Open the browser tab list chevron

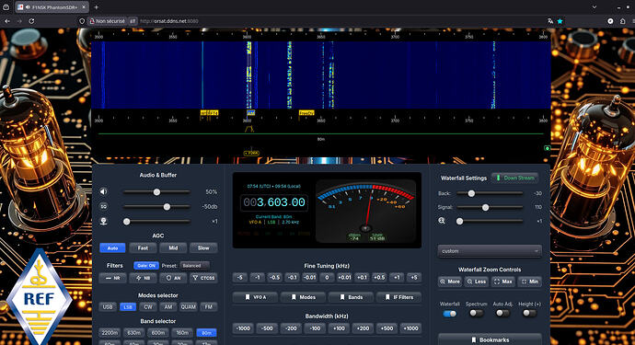(x=595, y=7)
